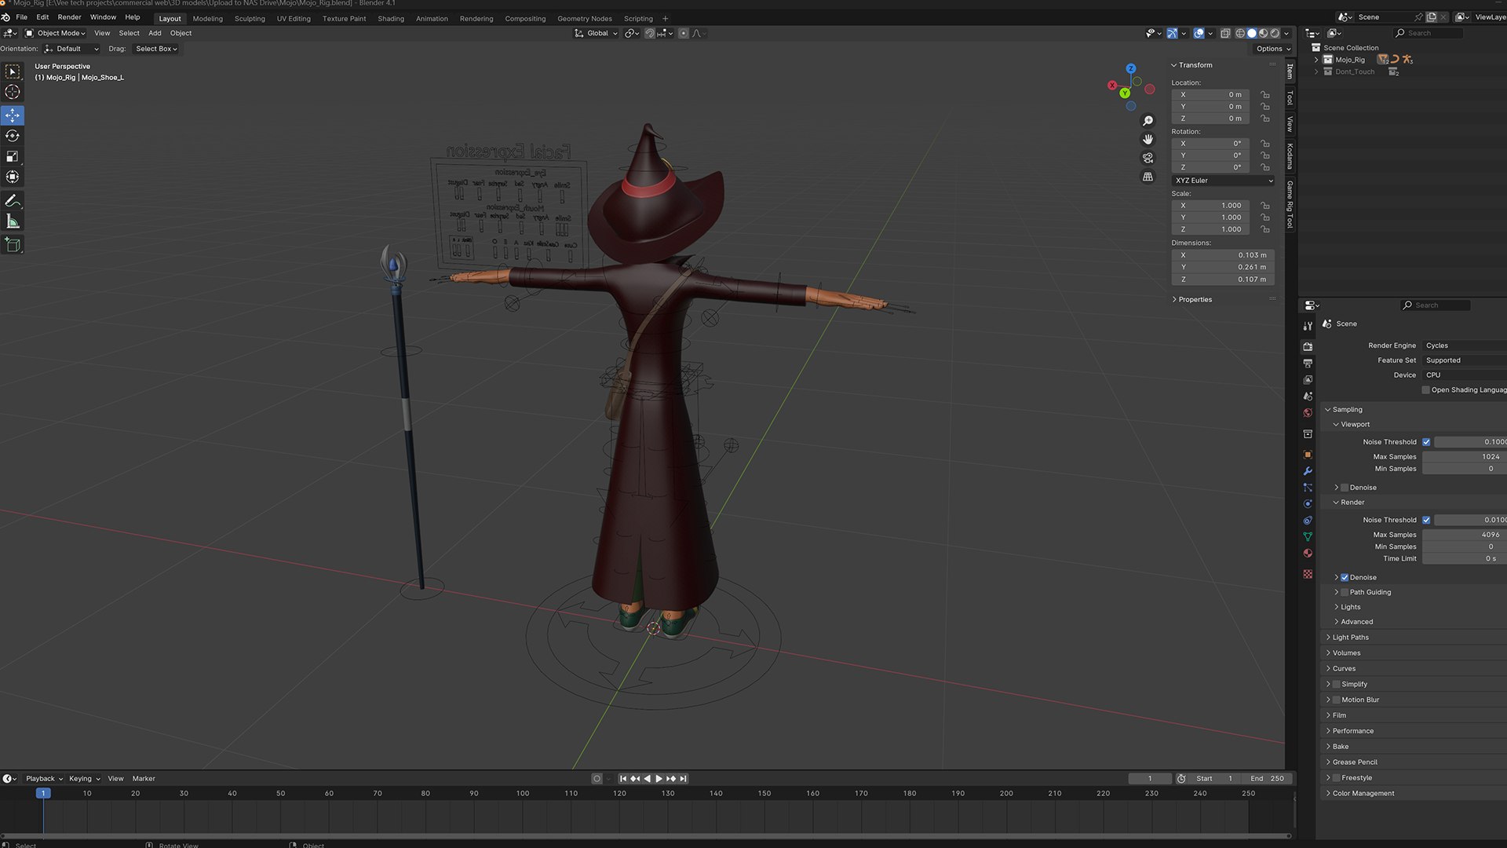Click the zoom magnifier viewport icon

[1148, 121]
